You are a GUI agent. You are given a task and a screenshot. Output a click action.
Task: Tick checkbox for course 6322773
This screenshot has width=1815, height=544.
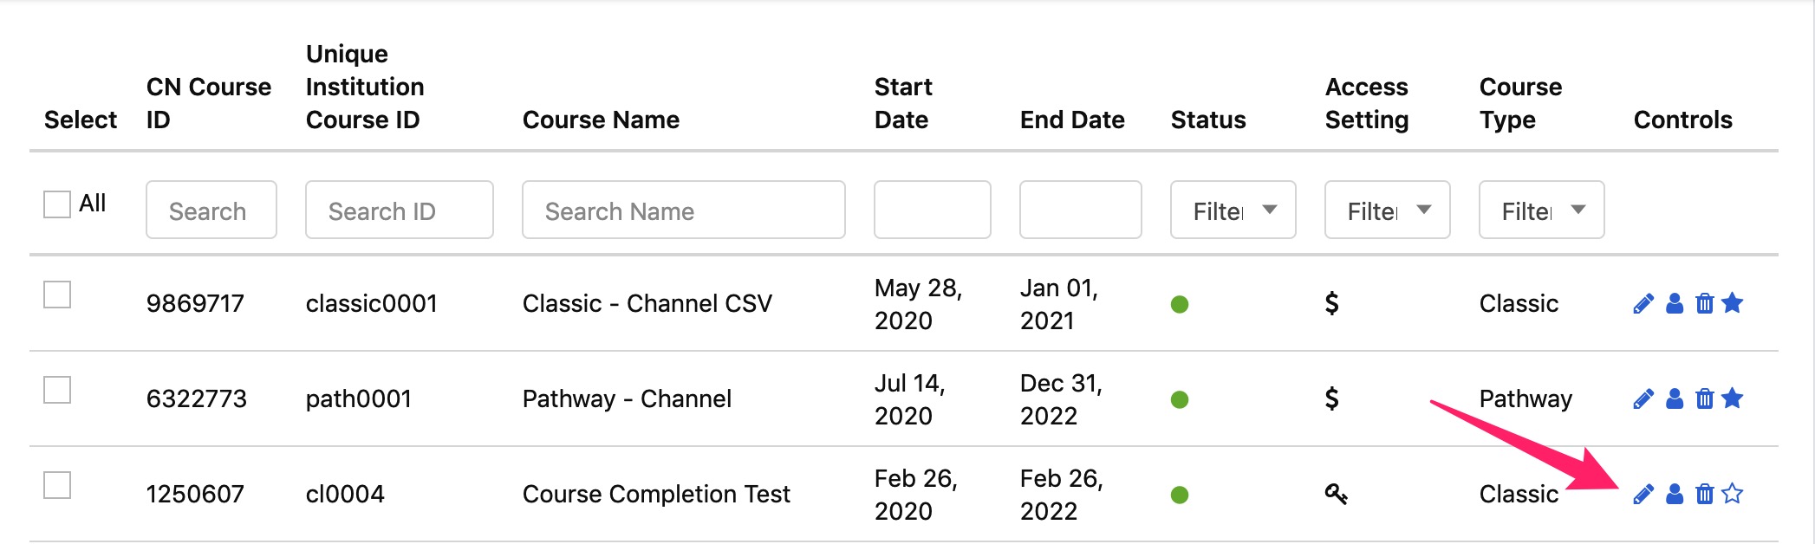[57, 390]
